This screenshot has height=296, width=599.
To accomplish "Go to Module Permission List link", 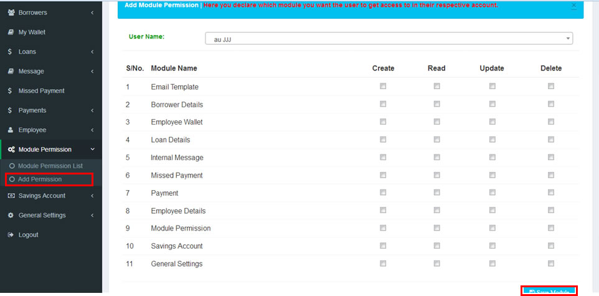I will (50, 166).
